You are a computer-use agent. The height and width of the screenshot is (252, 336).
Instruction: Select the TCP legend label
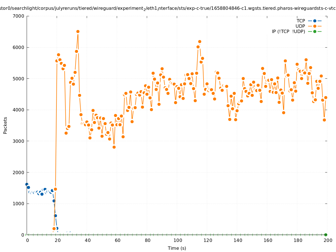[301, 21]
